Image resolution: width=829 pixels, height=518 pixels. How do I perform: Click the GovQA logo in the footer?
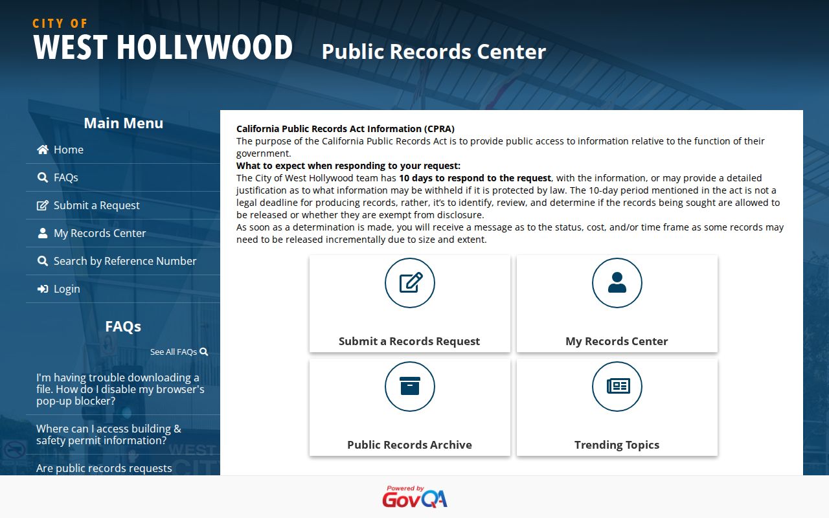coord(414,497)
